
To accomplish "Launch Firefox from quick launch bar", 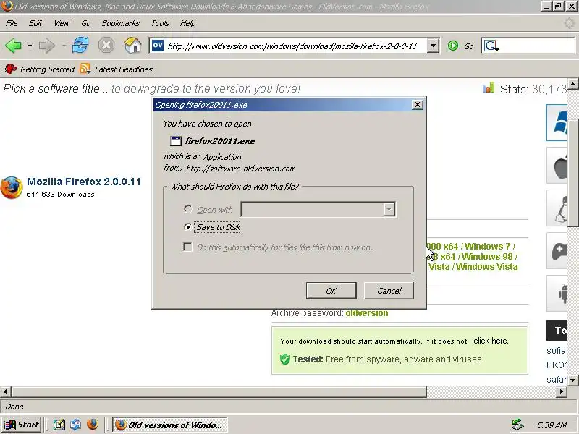I will 93,425.
